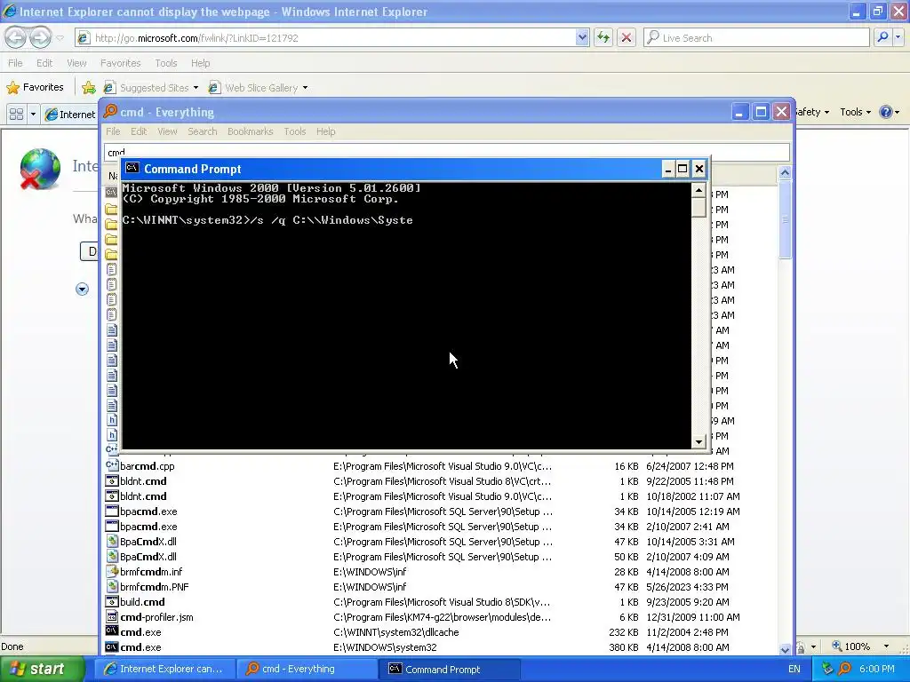
Task: Switch to cmd - Everything taskbar button
Action: tap(307, 669)
